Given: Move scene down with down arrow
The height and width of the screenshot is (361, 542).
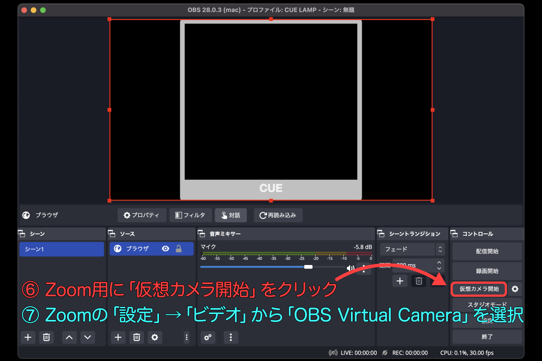Looking at the screenshot, I should pyautogui.click(x=87, y=337).
